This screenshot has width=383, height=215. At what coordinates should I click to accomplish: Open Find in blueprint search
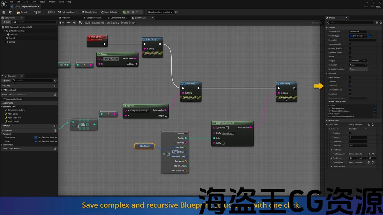tap(51, 12)
